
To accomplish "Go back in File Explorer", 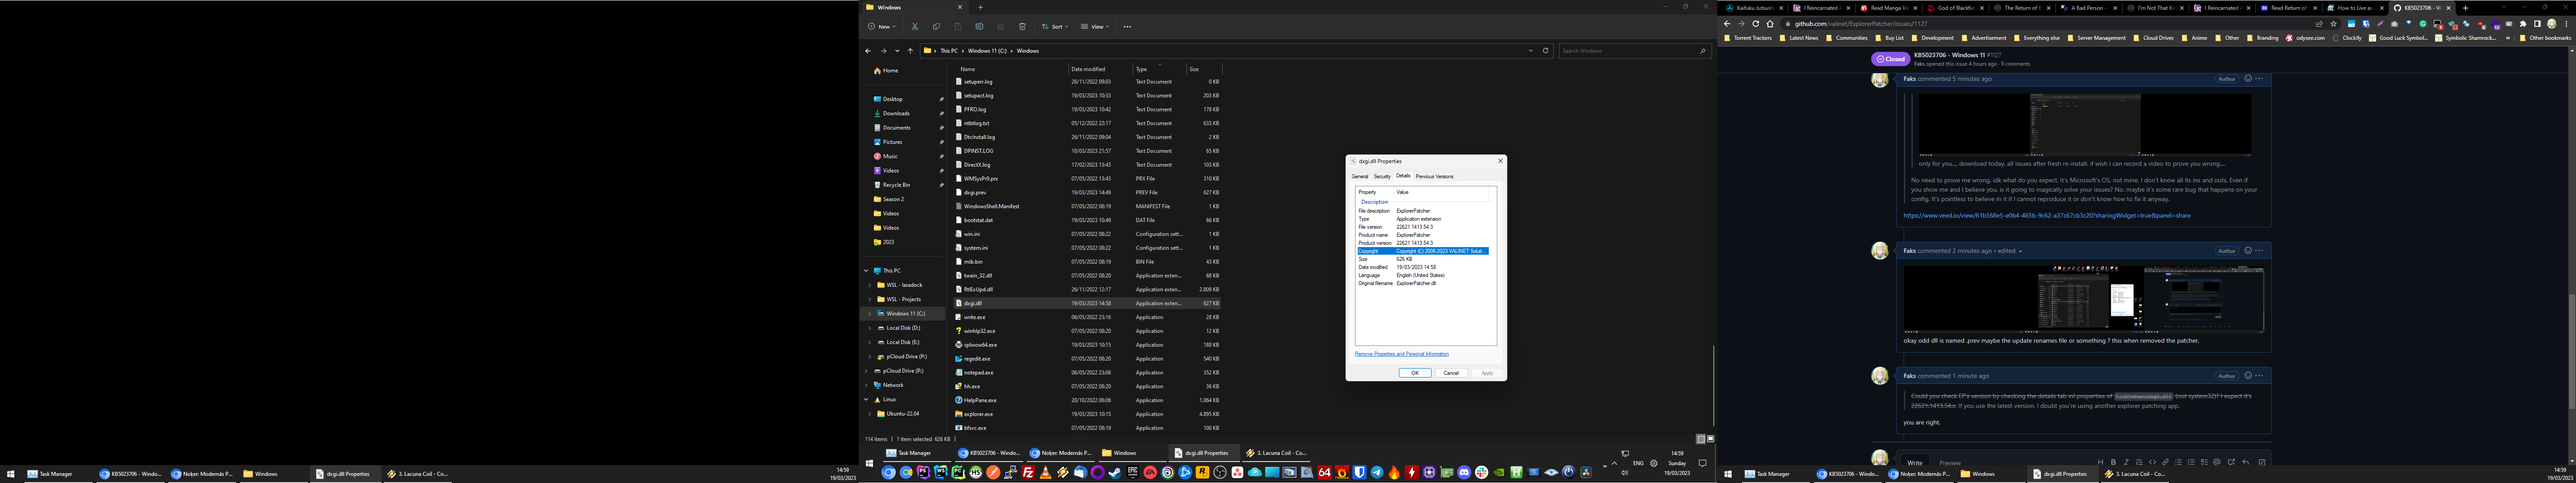I will coord(868,50).
